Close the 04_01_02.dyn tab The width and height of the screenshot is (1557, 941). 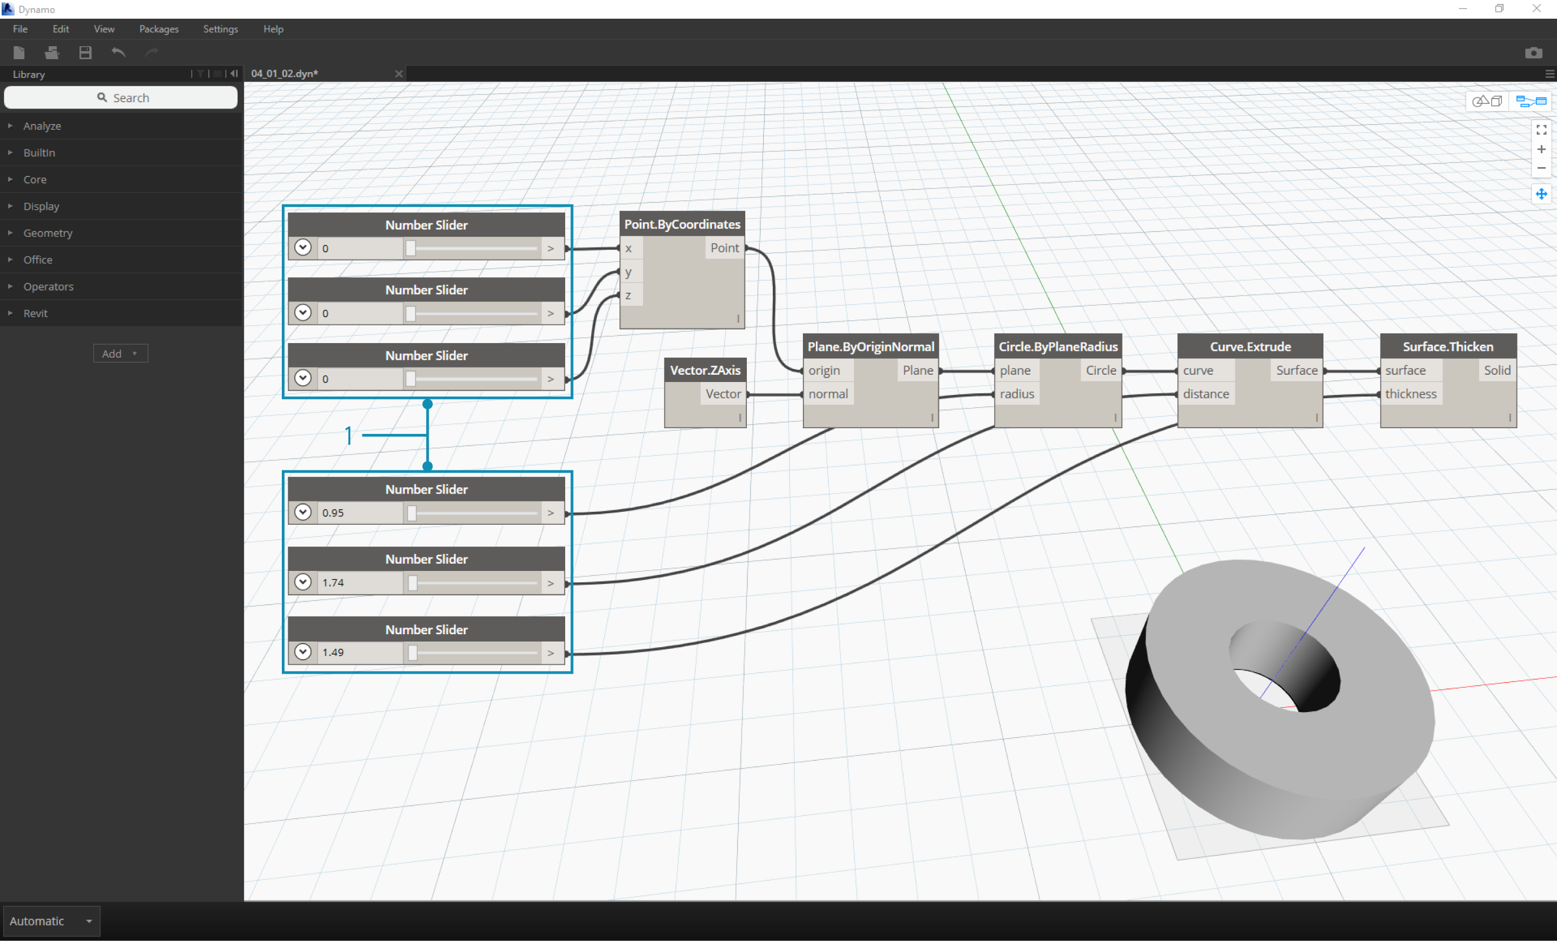(399, 73)
